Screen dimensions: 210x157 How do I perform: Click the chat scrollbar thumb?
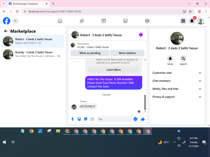coord(145,102)
